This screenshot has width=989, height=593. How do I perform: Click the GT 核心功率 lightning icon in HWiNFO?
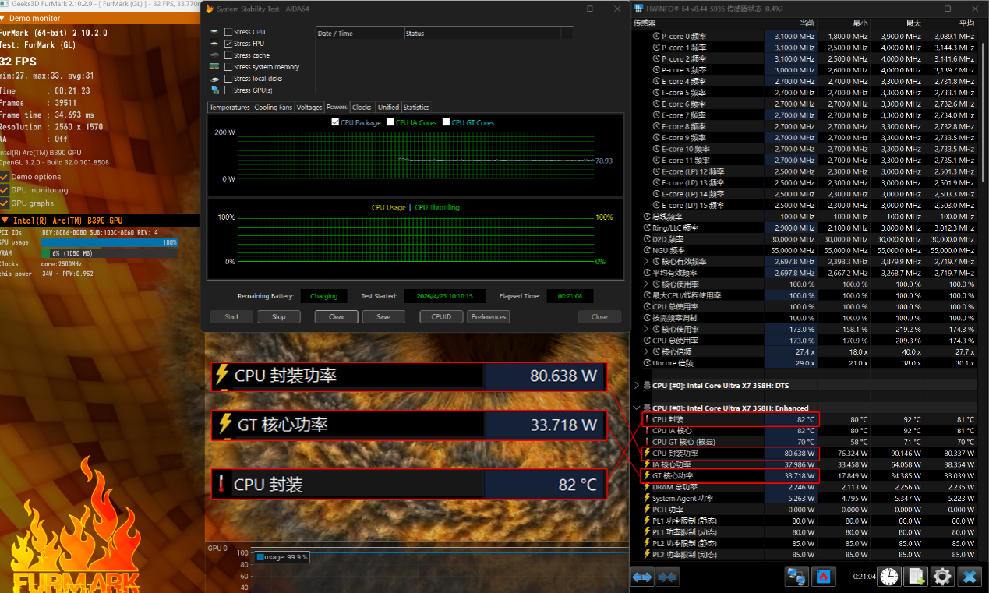click(647, 475)
